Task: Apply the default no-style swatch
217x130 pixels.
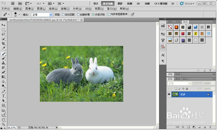Action: [170, 27]
